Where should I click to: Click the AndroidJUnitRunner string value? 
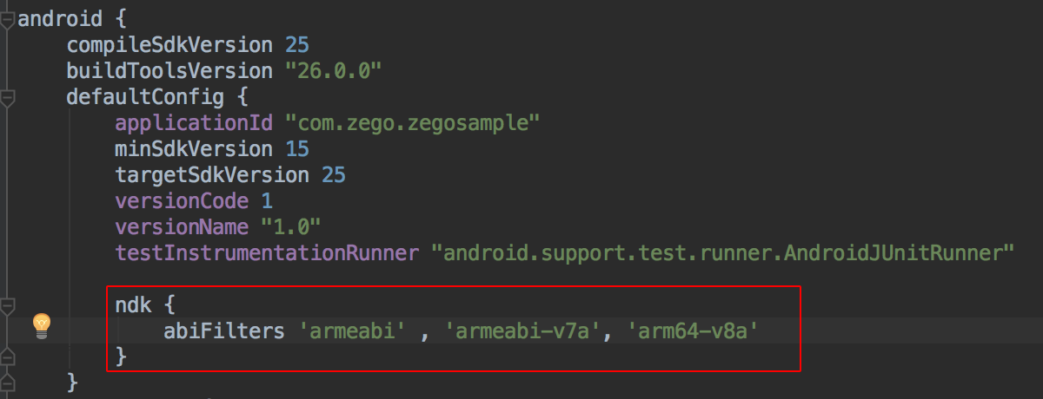[723, 253]
